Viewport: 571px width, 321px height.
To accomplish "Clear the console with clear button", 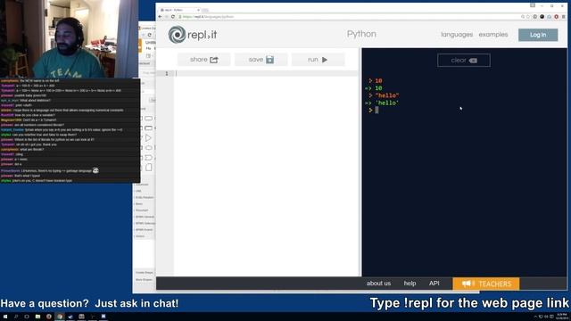I will (464, 61).
